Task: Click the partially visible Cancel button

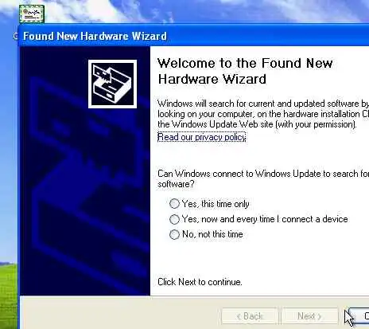Action: point(359,316)
